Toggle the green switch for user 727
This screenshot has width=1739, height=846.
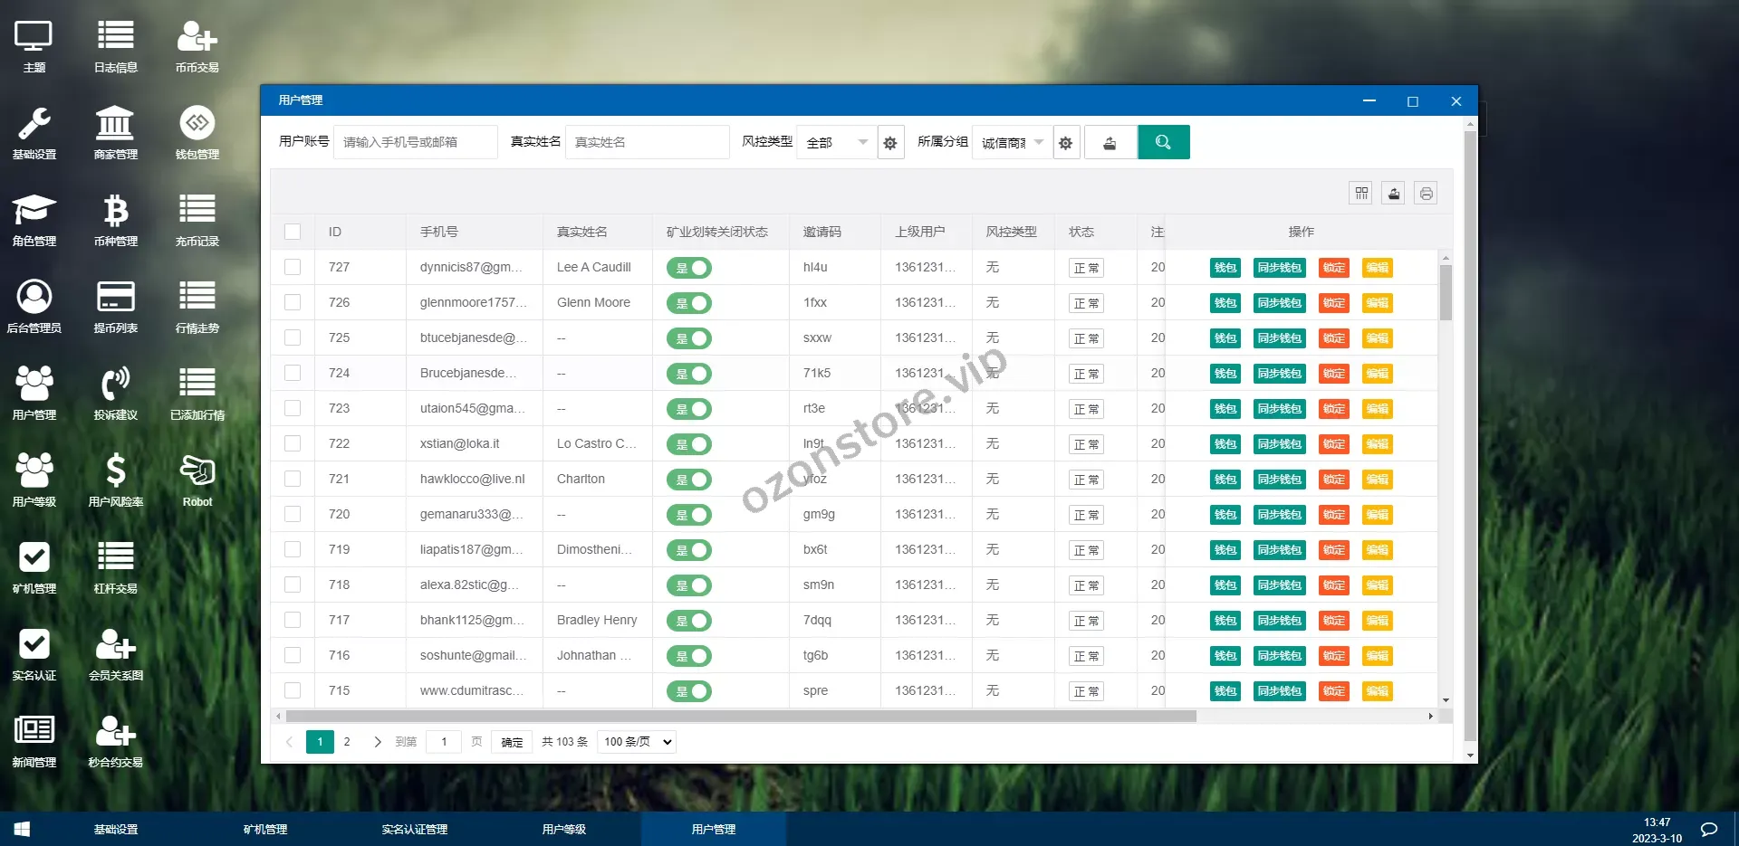[689, 268]
